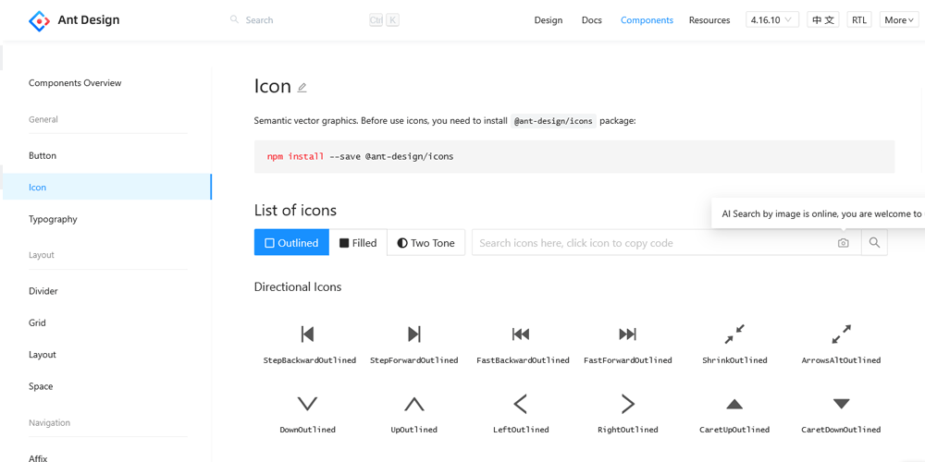Screen dimensions: 925x462
Task: Click the npm install code block
Action: click(574, 157)
